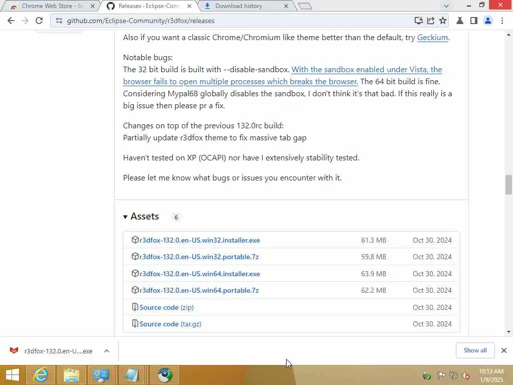The height and width of the screenshot is (385, 513).
Task: Click package icon beside win32 installer
Action: [135, 240]
